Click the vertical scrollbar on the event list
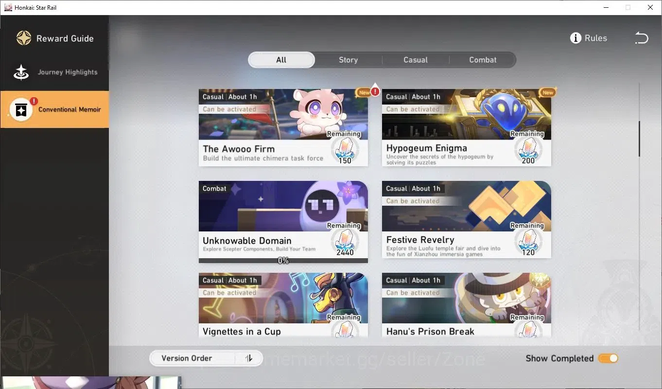 (639, 139)
